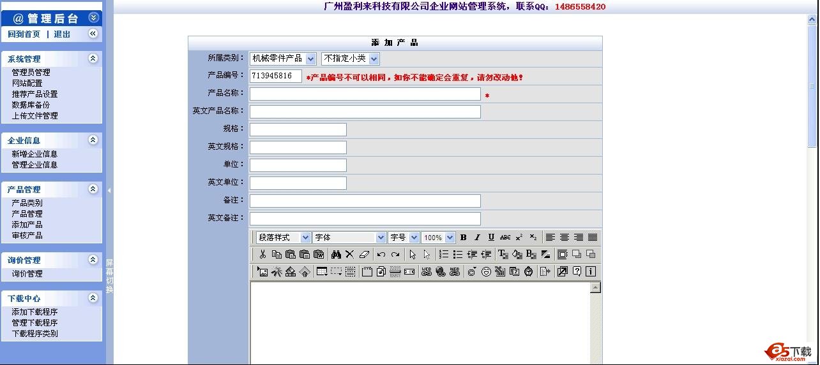Viewport: 820px width, 365px height.
Task: Justify text in the editor
Action: [x=593, y=238]
